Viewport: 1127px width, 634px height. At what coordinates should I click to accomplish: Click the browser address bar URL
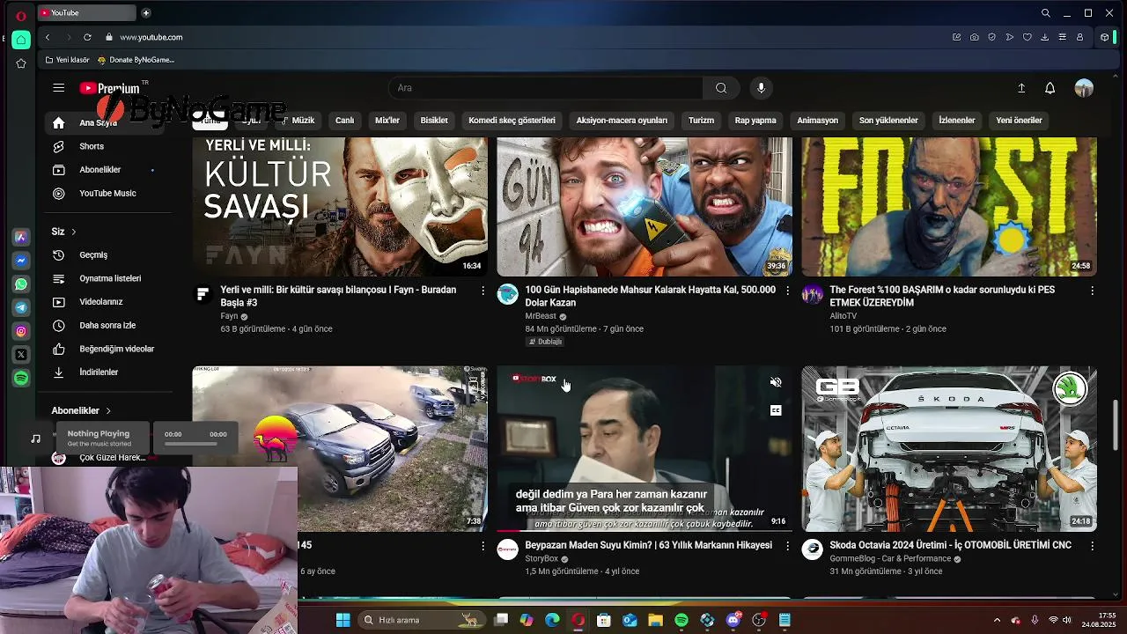tap(151, 37)
